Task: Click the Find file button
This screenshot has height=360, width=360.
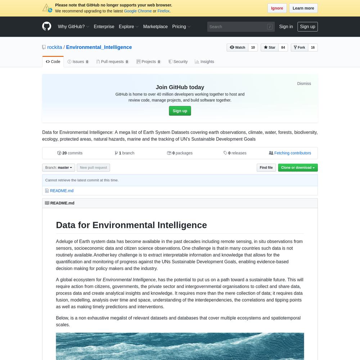Action: point(266,168)
